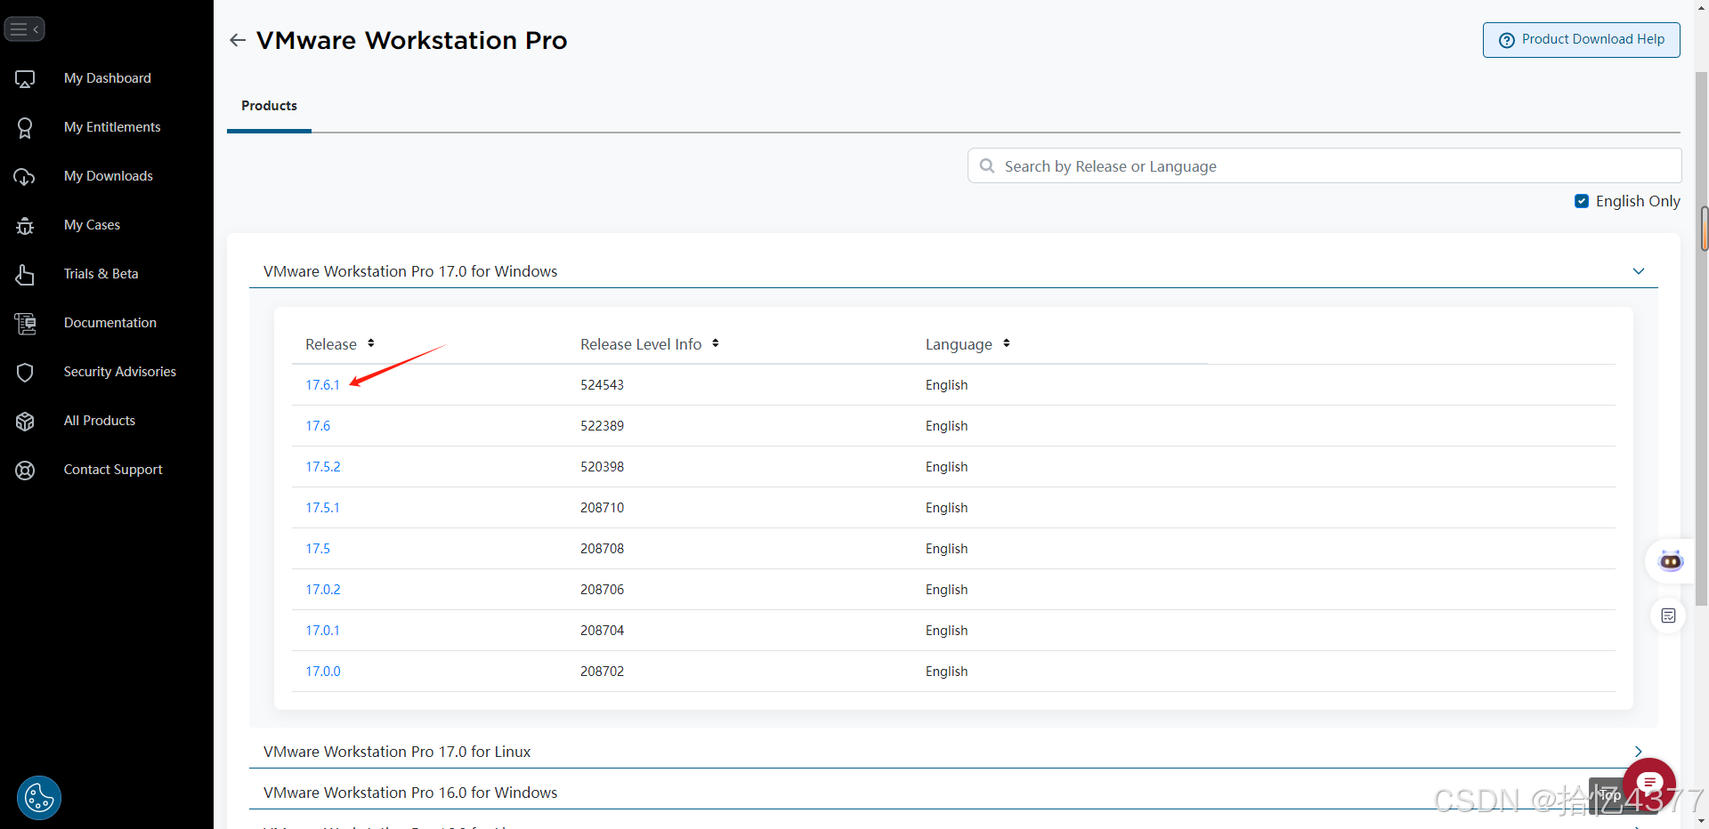Open the chat support bubble
The height and width of the screenshot is (829, 1709).
pos(1649,783)
